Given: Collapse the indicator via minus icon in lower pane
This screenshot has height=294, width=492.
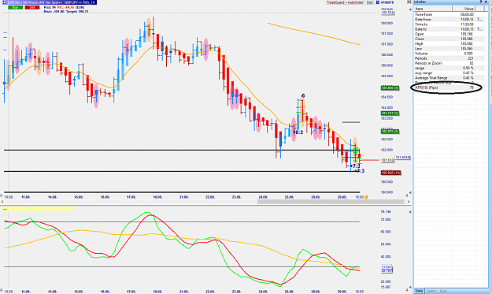Looking at the screenshot, I should pyautogui.click(x=5, y=209).
